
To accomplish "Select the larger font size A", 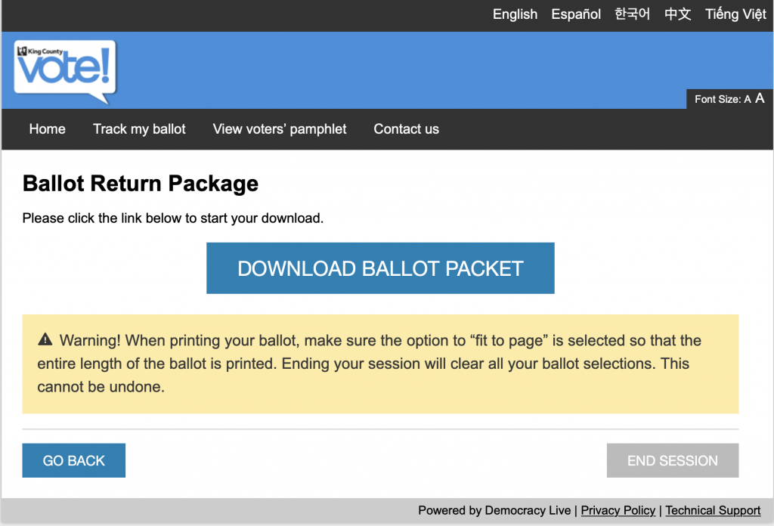I will click(760, 99).
